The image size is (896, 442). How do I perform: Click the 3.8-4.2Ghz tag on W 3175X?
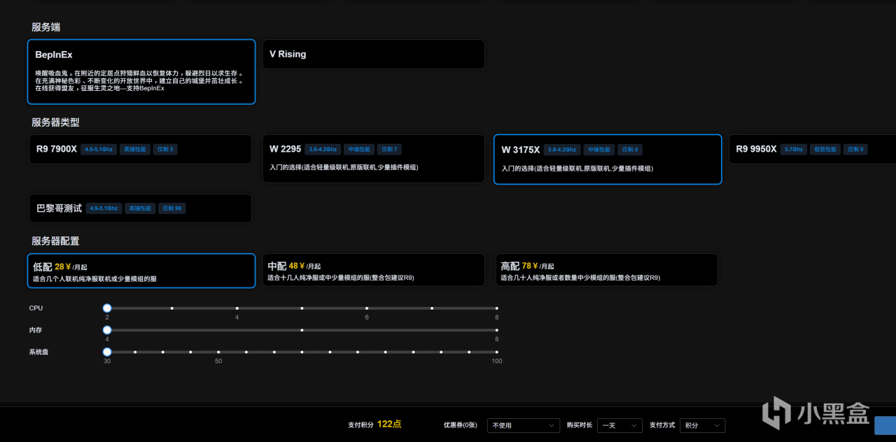click(562, 150)
